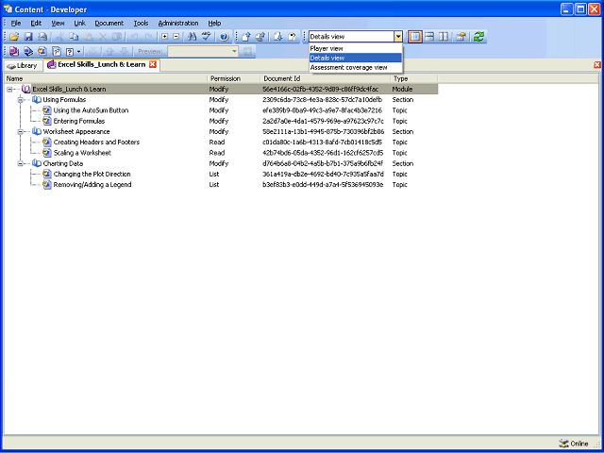604x453 pixels.
Task: Select the Worksheet Appearance section row
Action: coord(76,132)
